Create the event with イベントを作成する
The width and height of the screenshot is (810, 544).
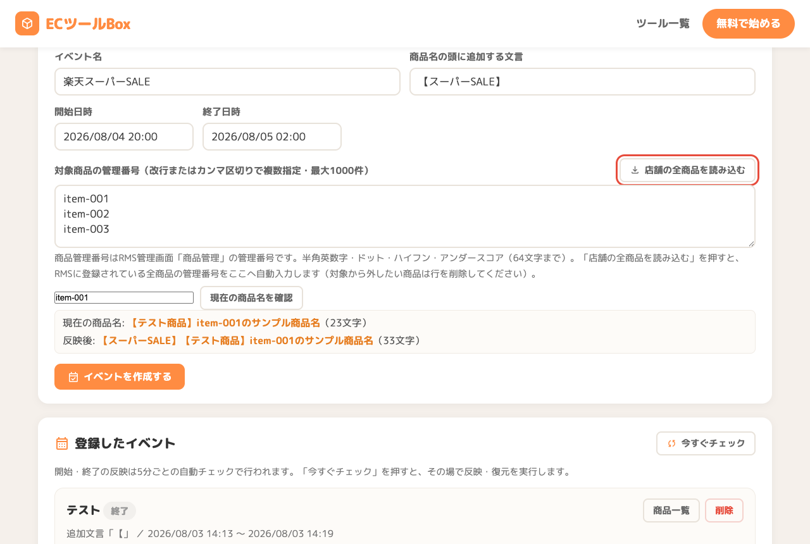click(120, 376)
